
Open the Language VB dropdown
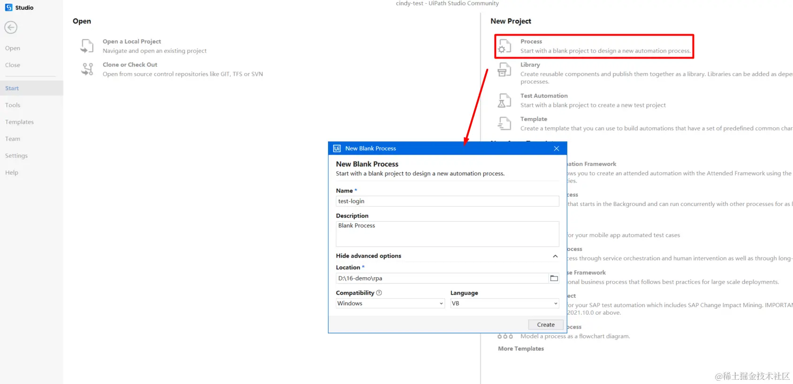tap(505, 303)
